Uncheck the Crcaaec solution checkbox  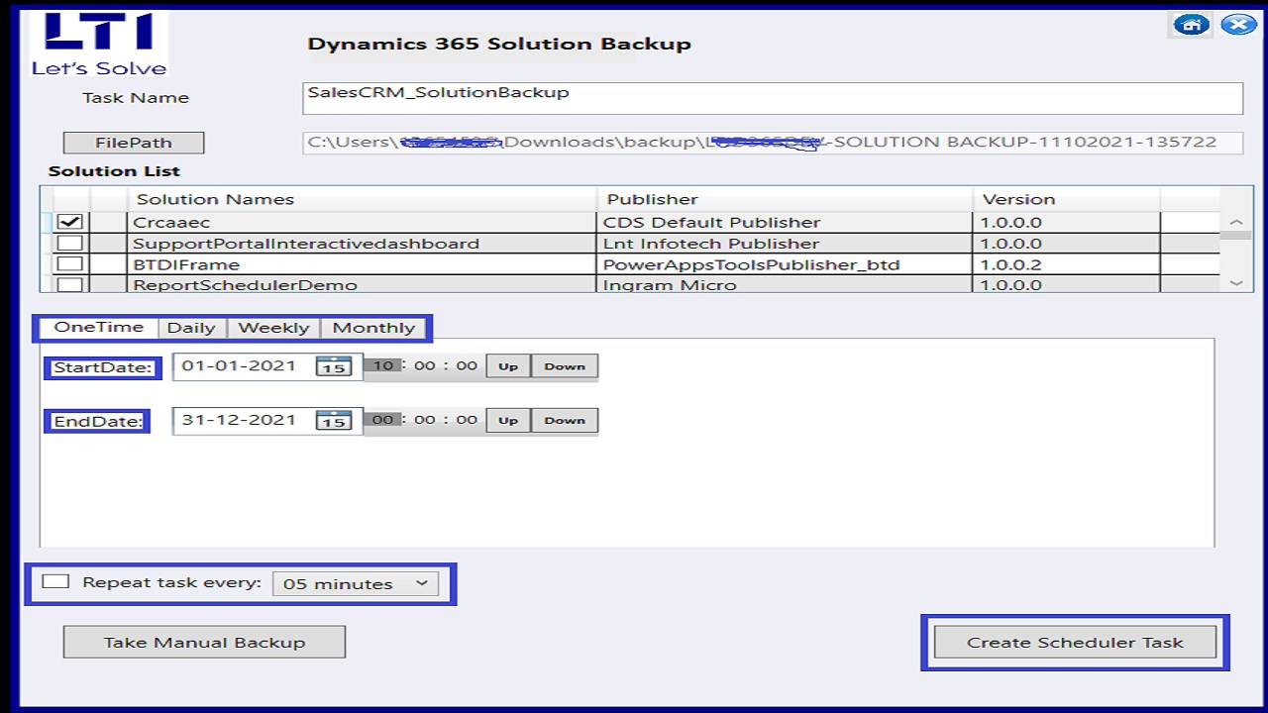click(70, 222)
